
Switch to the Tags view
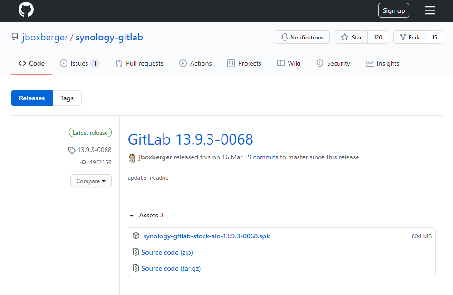coord(67,98)
